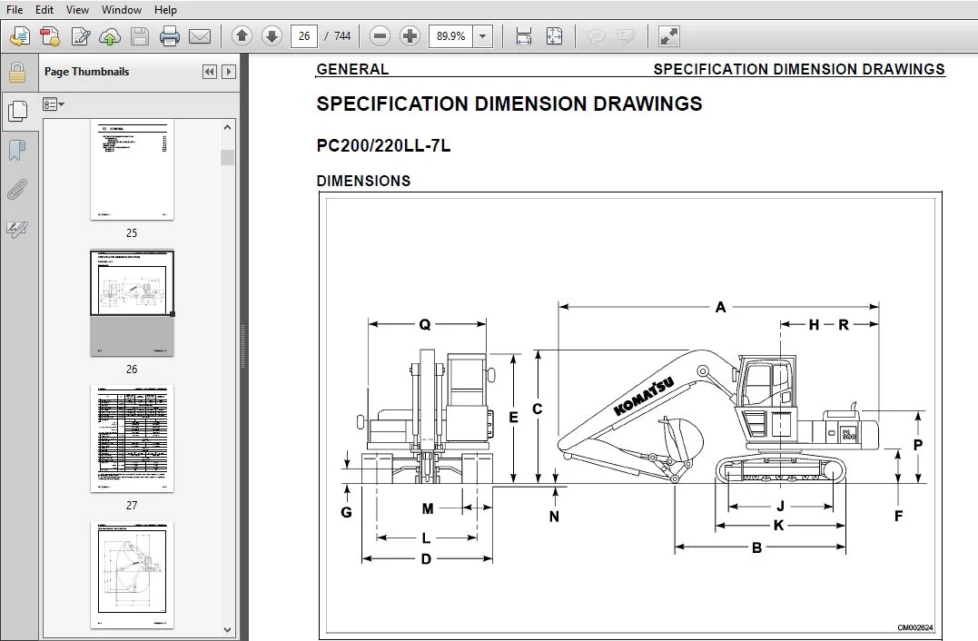978x641 pixels.
Task: Click the Email envelope icon
Action: pos(200,36)
